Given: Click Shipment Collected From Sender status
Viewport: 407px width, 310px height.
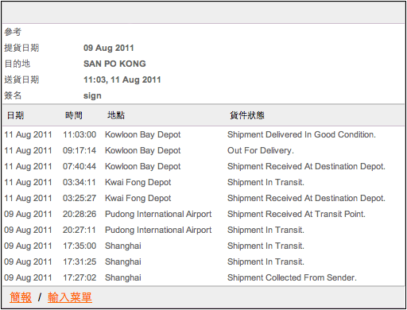Looking at the screenshot, I should click(x=292, y=277).
